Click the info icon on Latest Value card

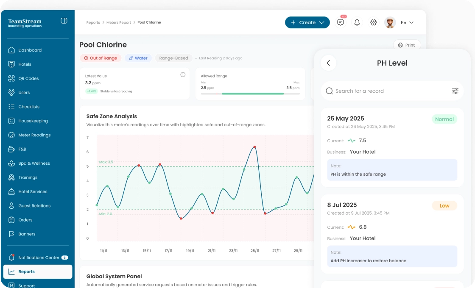(183, 75)
